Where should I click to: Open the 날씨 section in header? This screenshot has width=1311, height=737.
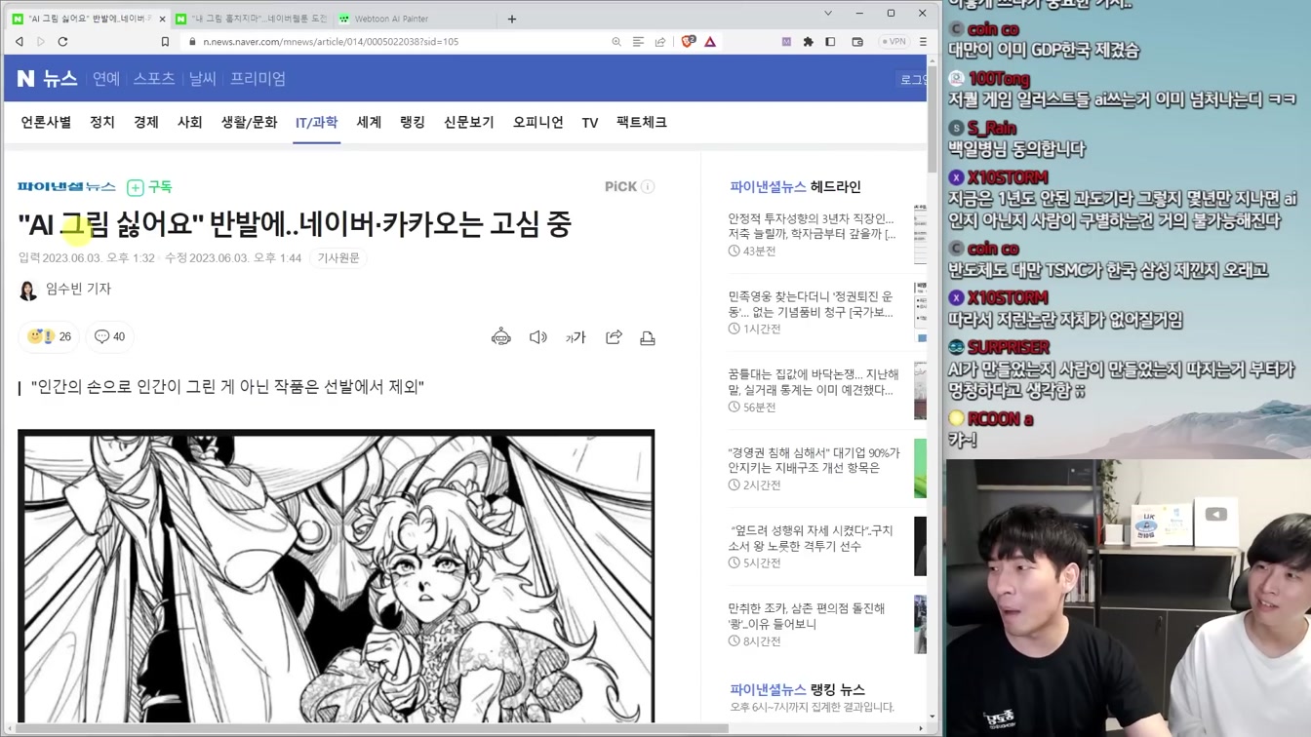click(203, 79)
